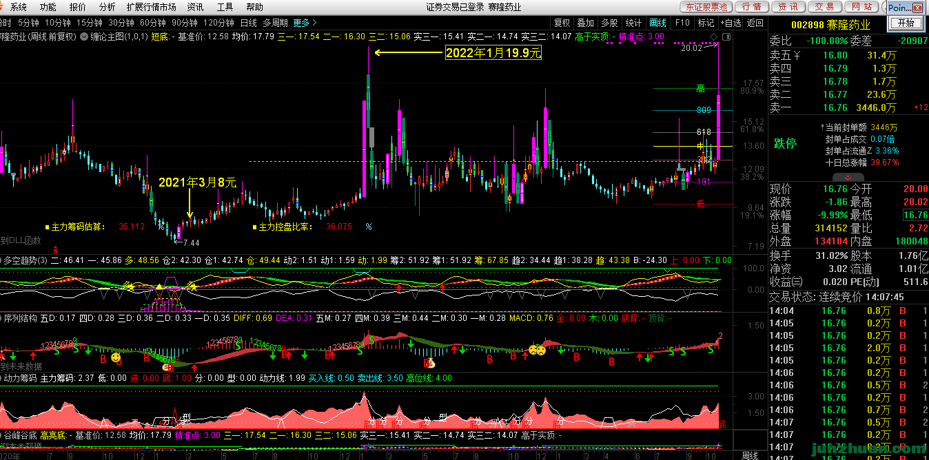The width and height of the screenshot is (929, 460).
Task: Open the 工具 menu
Action: (x=225, y=7)
